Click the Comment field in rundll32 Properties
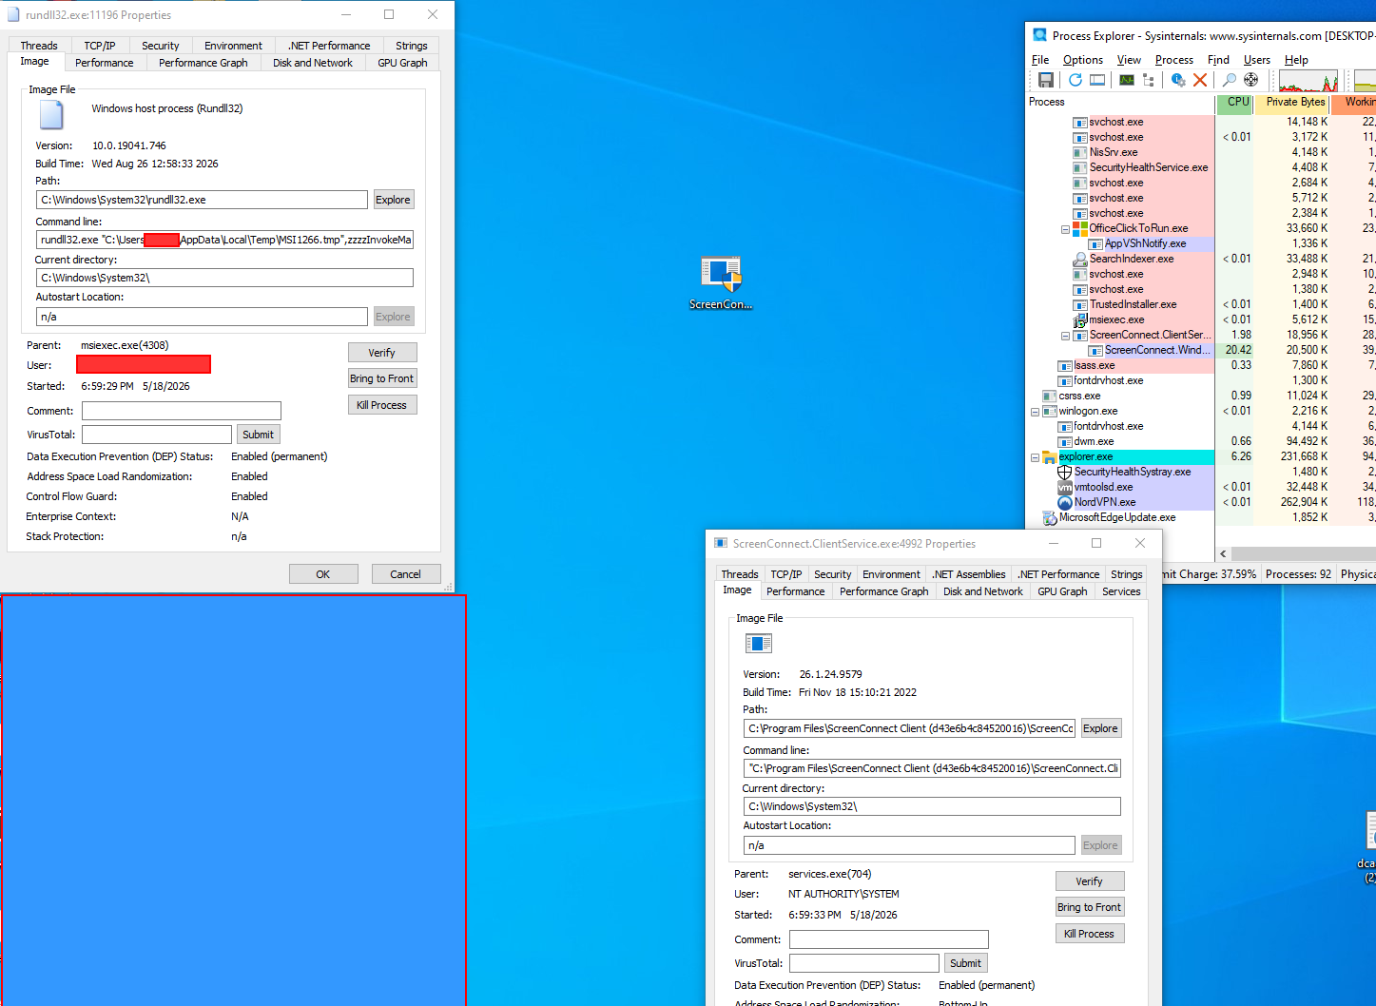1376x1006 pixels. (182, 411)
